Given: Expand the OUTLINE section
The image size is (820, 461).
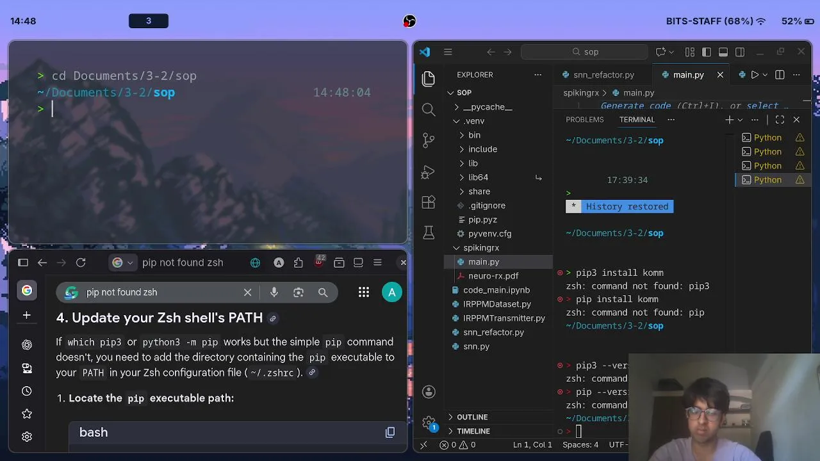Looking at the screenshot, I should tap(471, 417).
